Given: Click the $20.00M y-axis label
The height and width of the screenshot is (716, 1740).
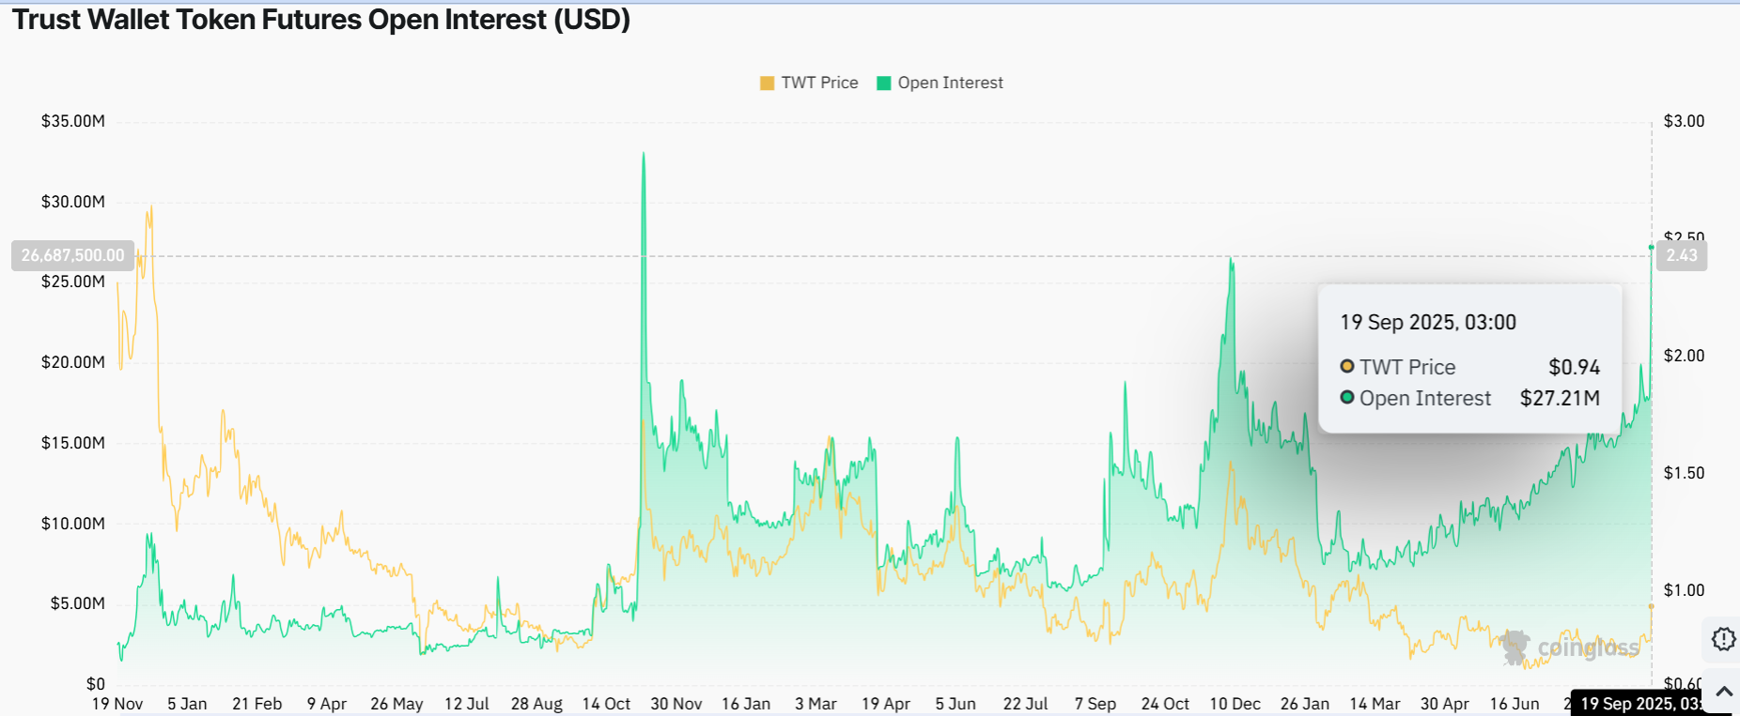Looking at the screenshot, I should 73,362.
